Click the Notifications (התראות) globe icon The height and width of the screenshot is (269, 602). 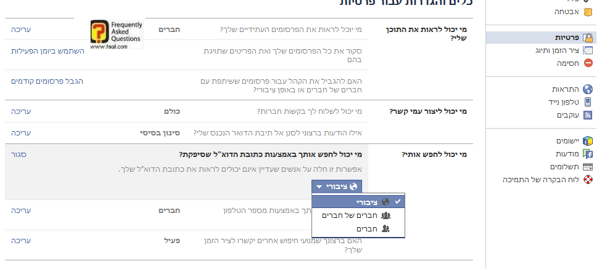coord(588,89)
